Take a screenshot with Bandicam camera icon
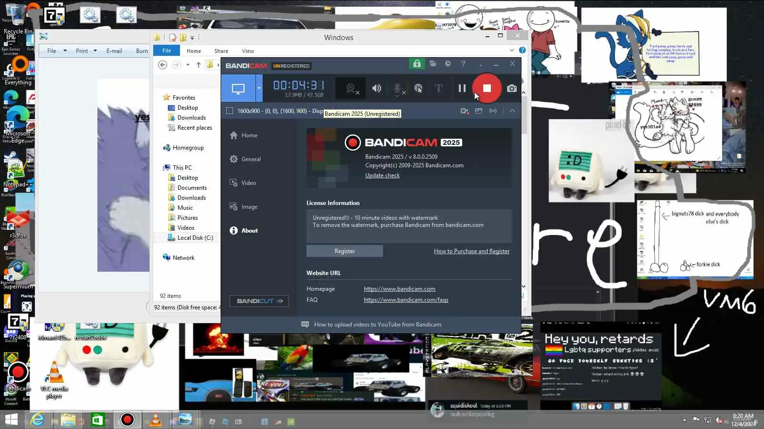Screen dimensions: 764x429 pyautogui.click(x=511, y=88)
